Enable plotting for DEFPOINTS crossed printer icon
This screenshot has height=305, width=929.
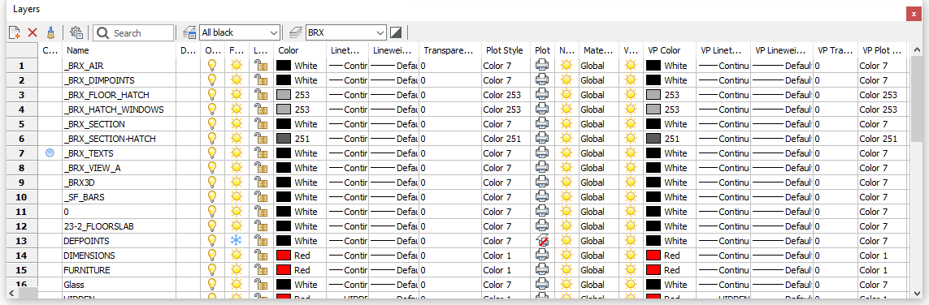pos(542,241)
